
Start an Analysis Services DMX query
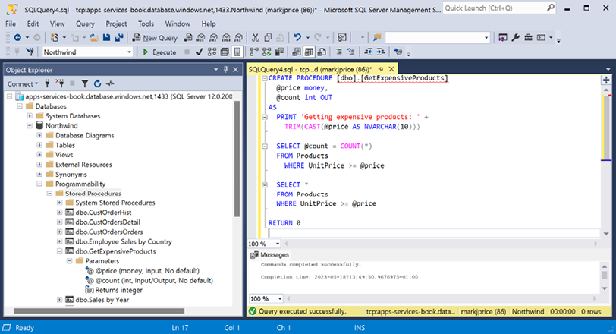click(x=213, y=38)
